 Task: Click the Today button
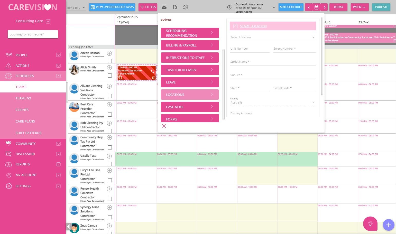338,7
